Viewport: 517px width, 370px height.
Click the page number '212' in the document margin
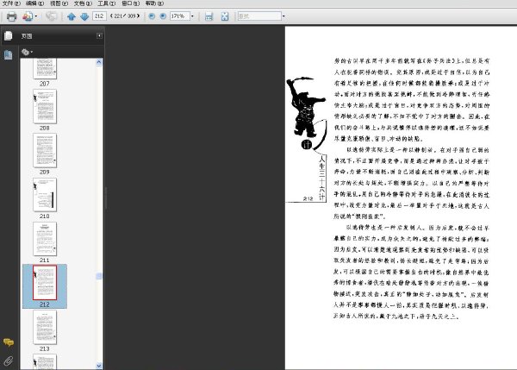pos(308,198)
